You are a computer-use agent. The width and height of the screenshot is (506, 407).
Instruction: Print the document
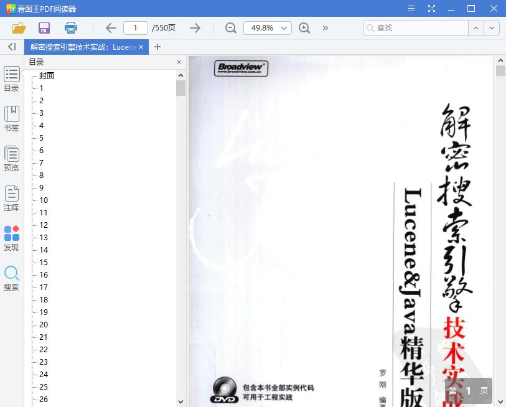70,27
